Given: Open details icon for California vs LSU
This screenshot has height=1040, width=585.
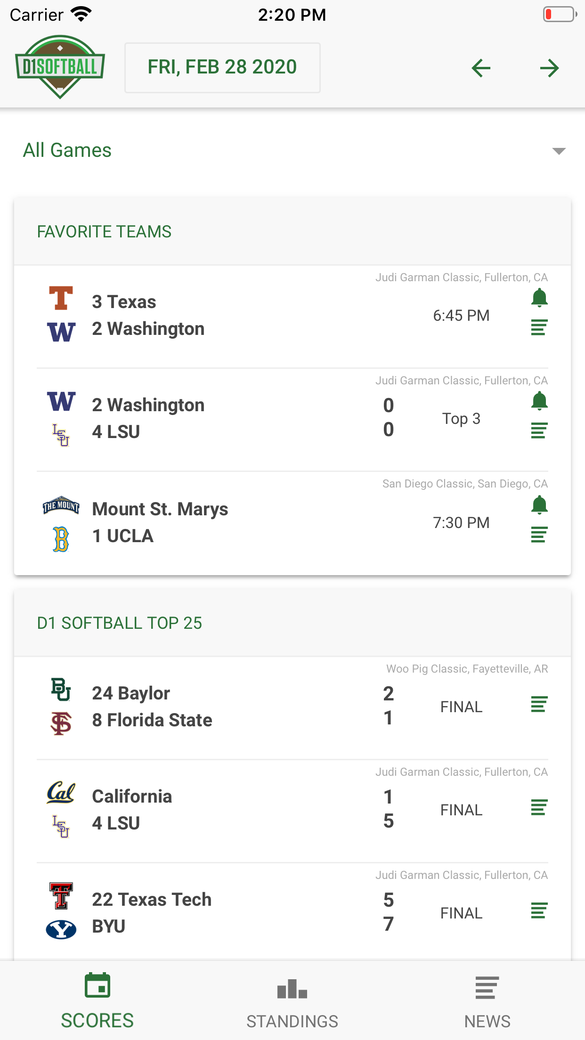Looking at the screenshot, I should pyautogui.click(x=539, y=808).
